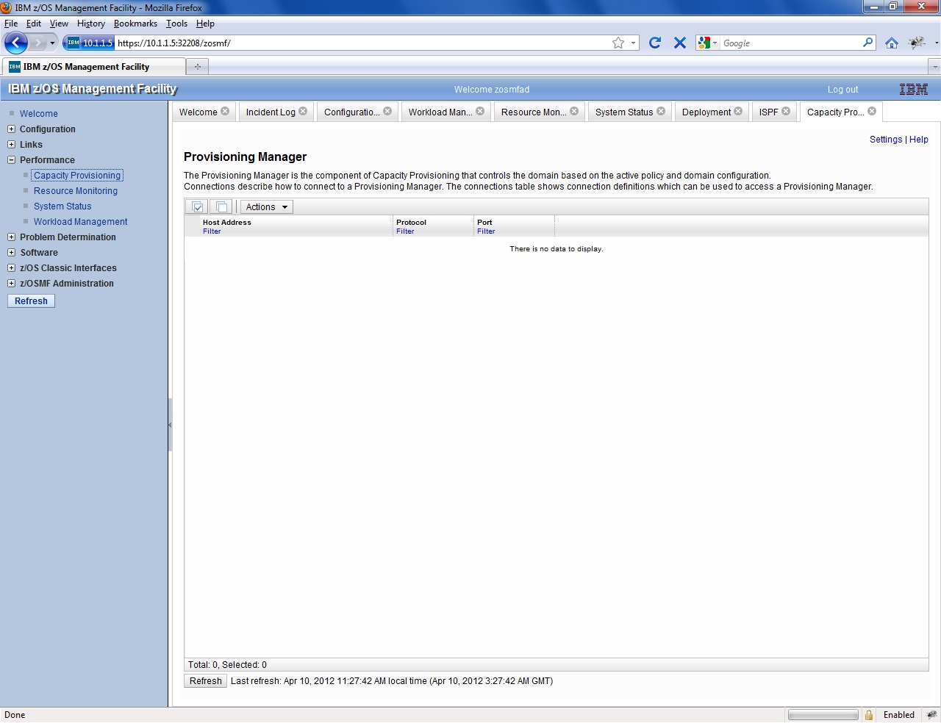Screen dimensions: 941x723
Task: Close the System Status tab
Action: pos(661,111)
